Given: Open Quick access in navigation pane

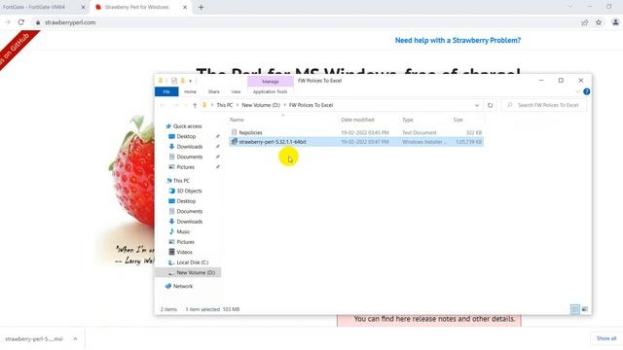Looking at the screenshot, I should (188, 126).
